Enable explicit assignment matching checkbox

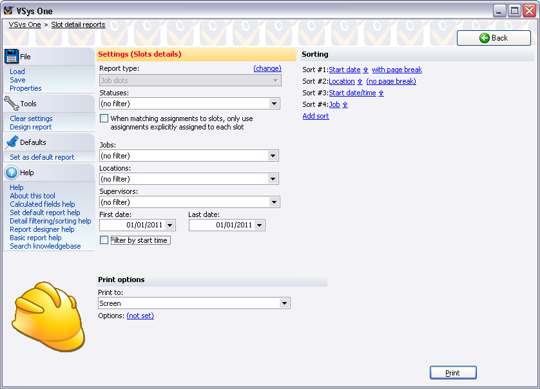[x=104, y=118]
